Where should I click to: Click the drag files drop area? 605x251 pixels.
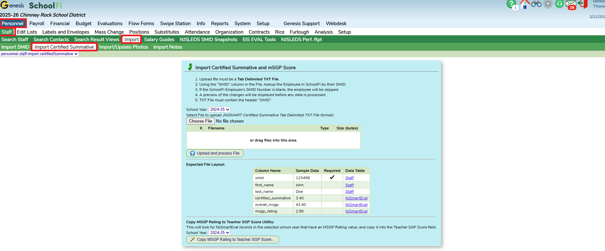tap(273, 140)
